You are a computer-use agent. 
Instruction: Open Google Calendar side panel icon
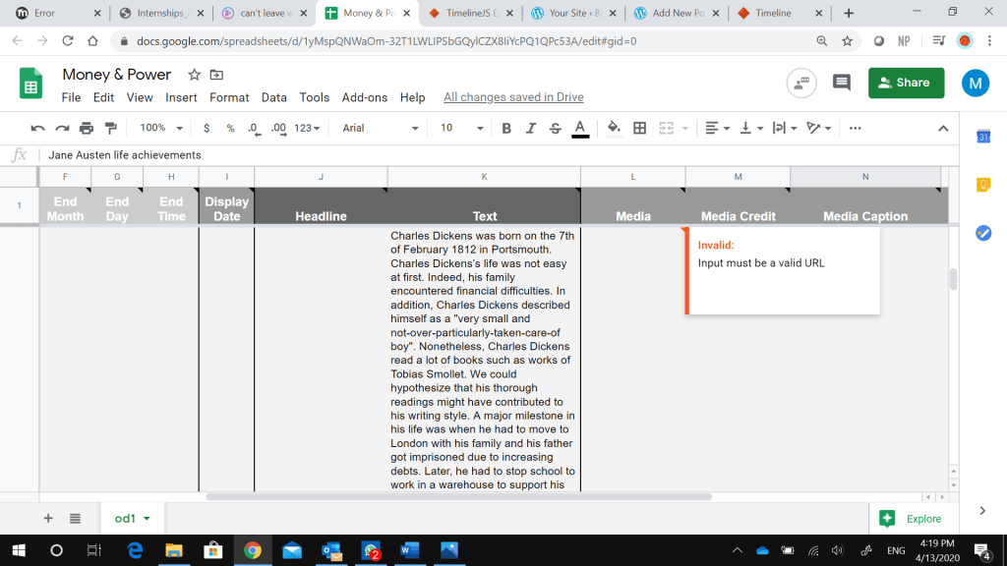(982, 138)
